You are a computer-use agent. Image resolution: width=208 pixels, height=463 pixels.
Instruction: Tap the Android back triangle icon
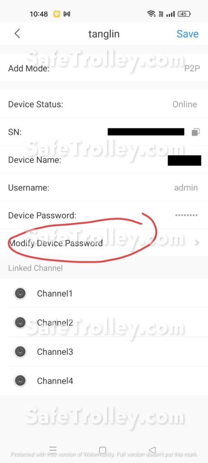152,450
